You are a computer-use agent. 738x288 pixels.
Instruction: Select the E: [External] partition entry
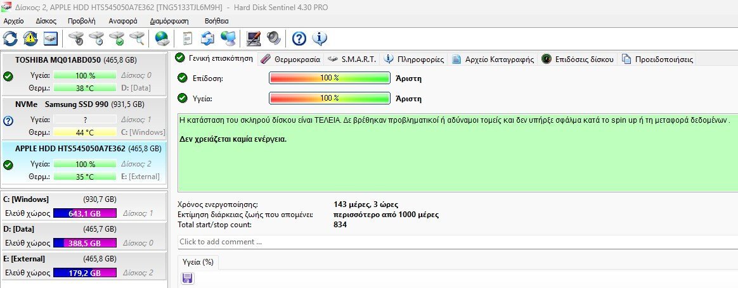coord(84,266)
